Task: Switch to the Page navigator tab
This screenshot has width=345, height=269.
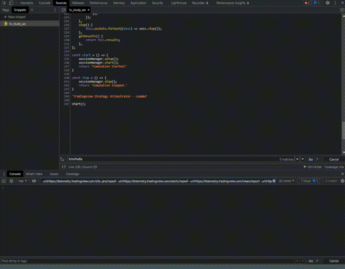Action: [x=6, y=10]
